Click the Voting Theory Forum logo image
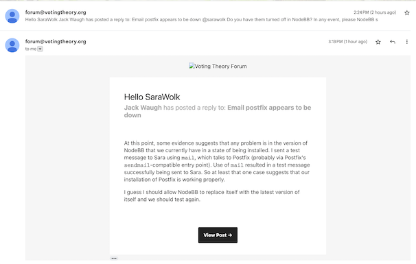Screen dimensions: 416x264 click(218, 67)
